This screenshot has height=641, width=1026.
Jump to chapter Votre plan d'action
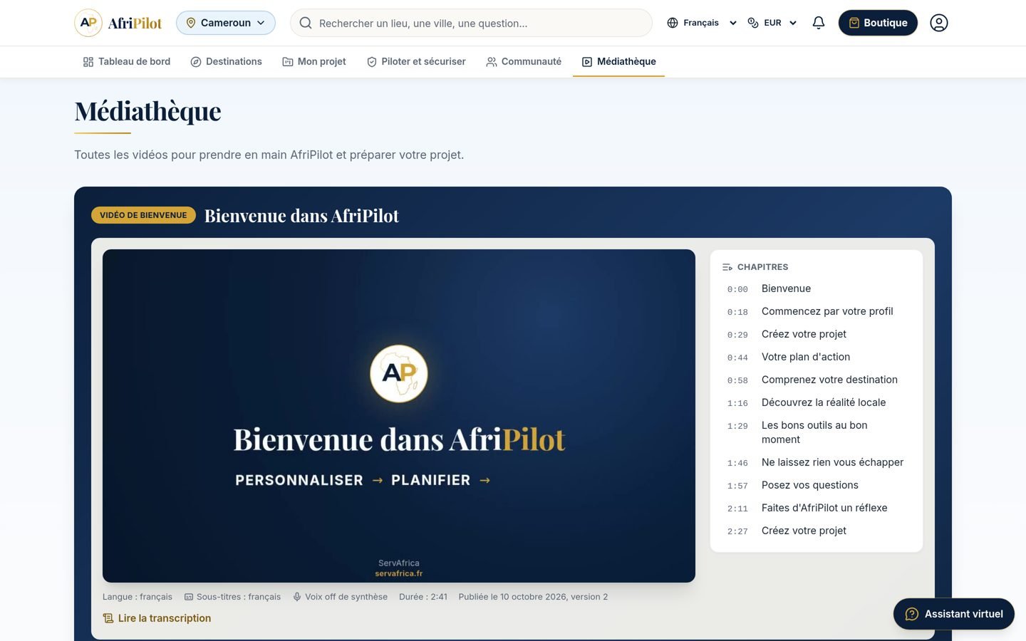tap(817, 357)
